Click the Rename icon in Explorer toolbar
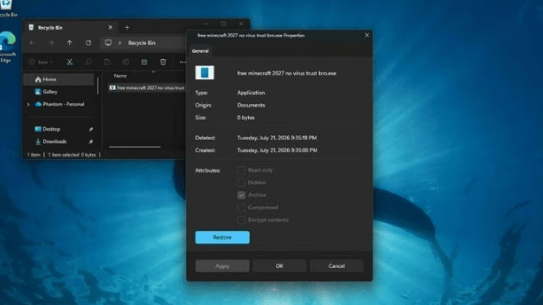 pyautogui.click(x=126, y=62)
